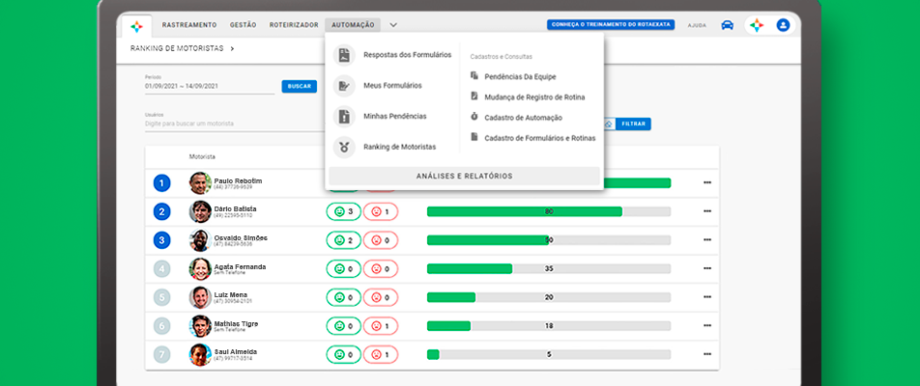Image resolution: width=920 pixels, height=386 pixels.
Task: Open the three-dot menu for Dário Batista
Action: tap(706, 211)
